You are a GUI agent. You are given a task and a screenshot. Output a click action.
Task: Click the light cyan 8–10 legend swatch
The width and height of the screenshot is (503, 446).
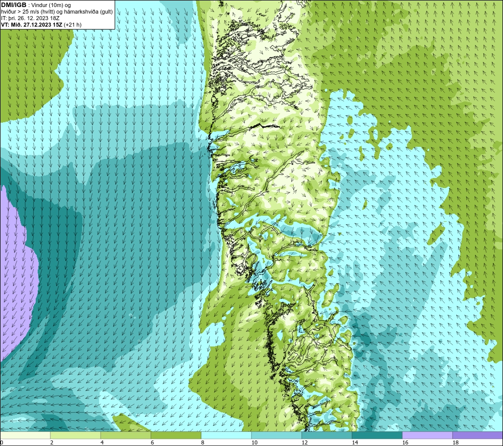point(226,435)
